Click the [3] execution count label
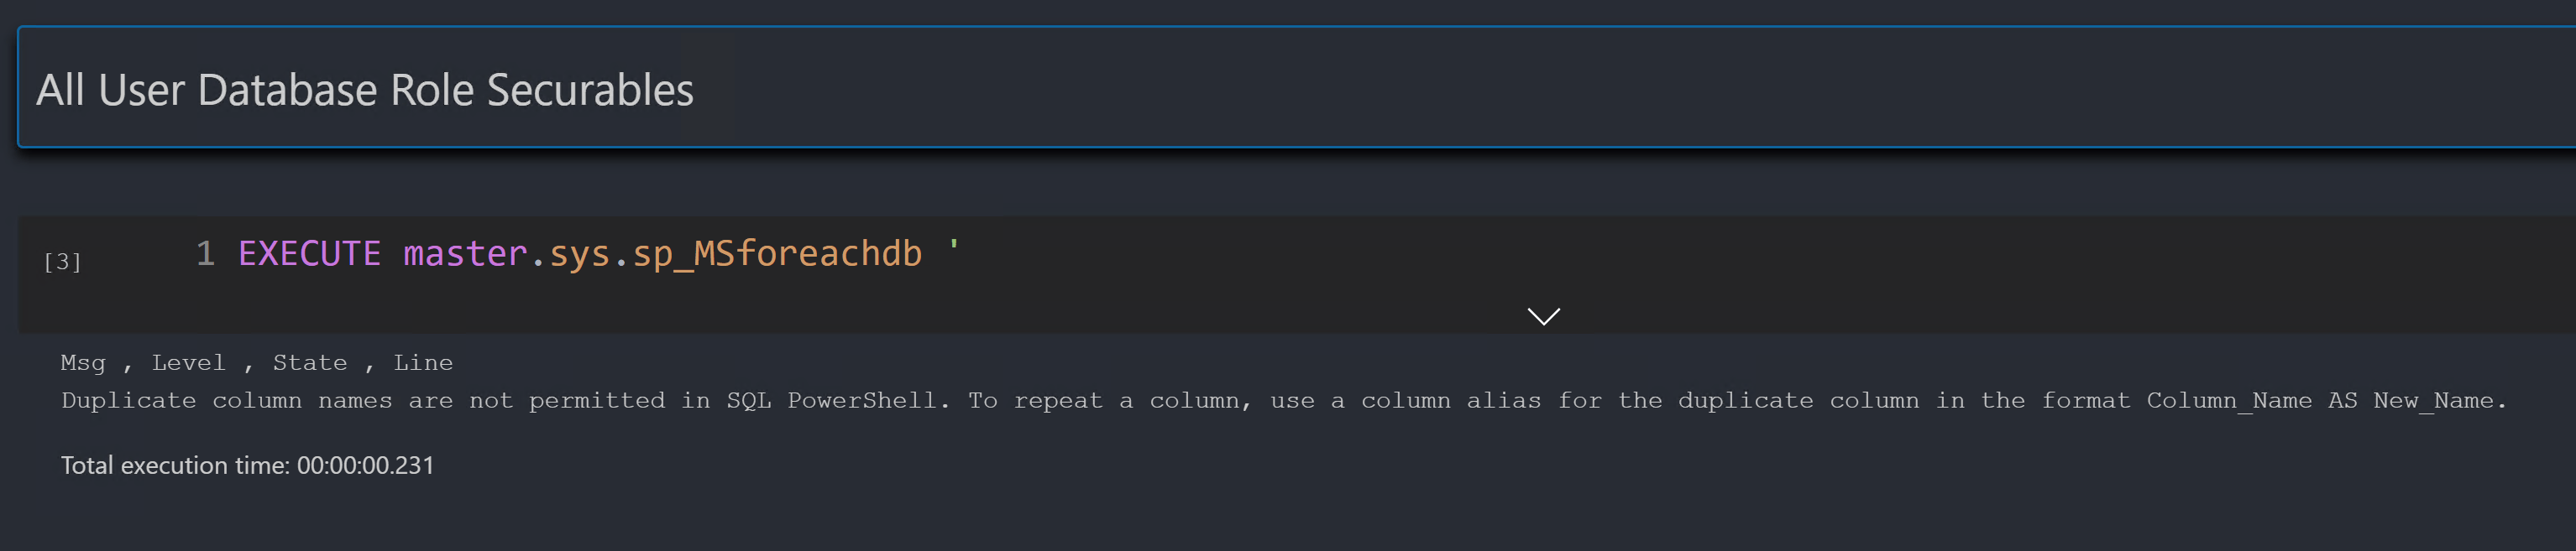 tap(62, 262)
